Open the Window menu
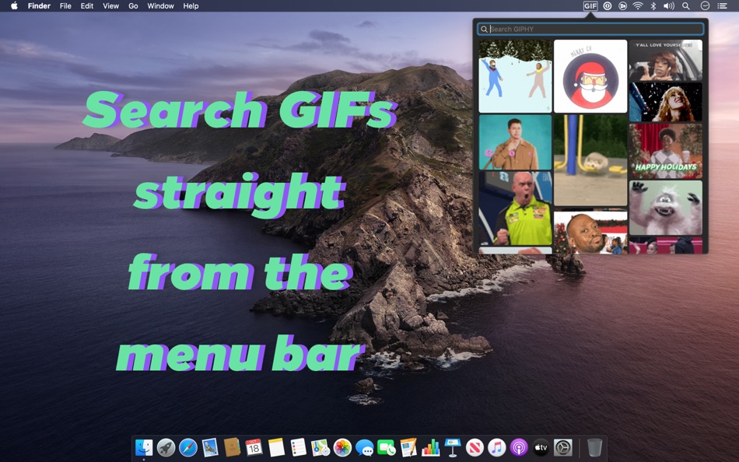 pos(160,6)
